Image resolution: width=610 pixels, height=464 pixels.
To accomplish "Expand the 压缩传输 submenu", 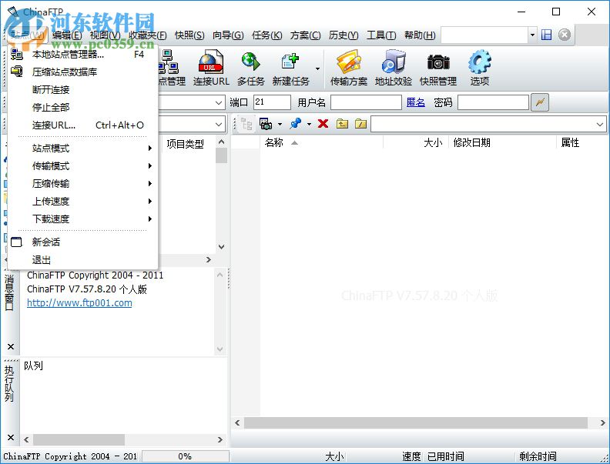I will (x=82, y=183).
